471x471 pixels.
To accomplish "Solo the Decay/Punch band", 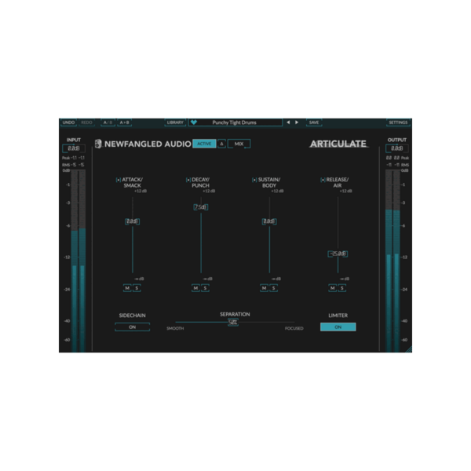I will 206,288.
